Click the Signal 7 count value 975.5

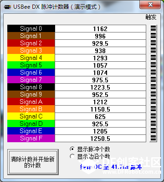tap(100, 80)
